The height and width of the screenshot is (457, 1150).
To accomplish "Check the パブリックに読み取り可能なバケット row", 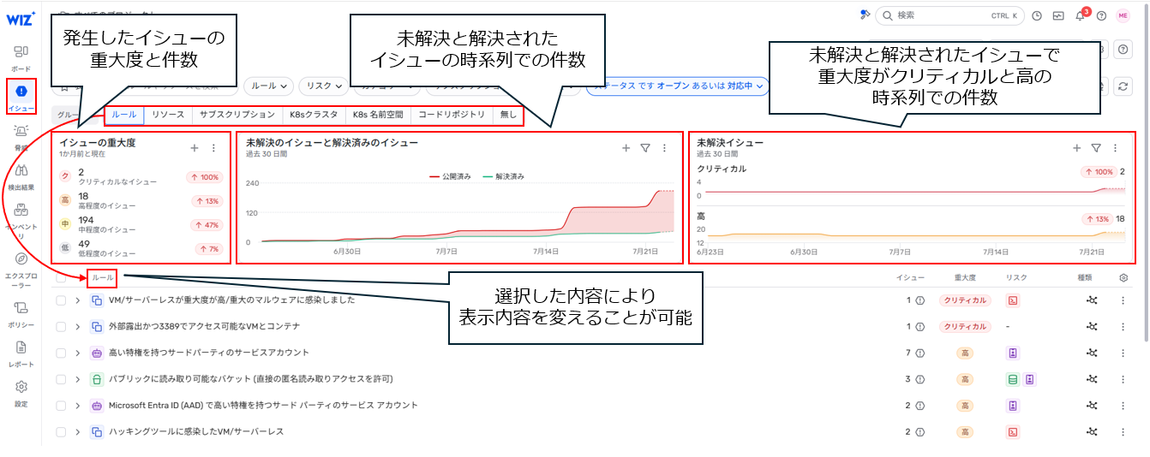I will (61, 379).
